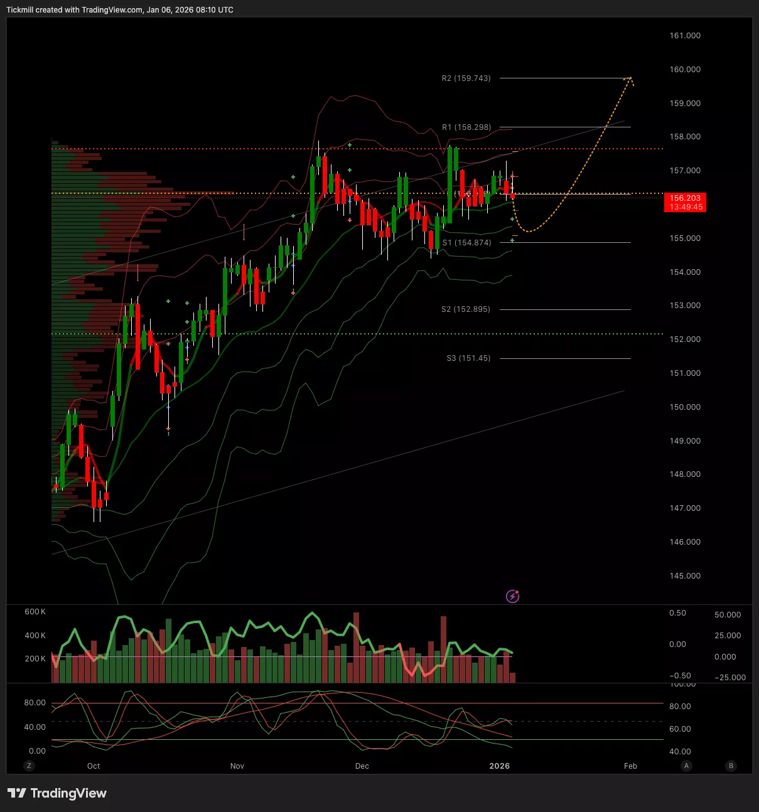Click the TradingView logo

click(x=57, y=793)
